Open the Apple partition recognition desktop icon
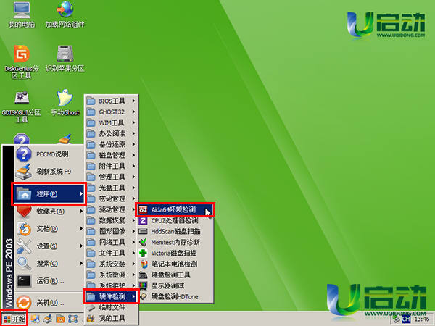 (65, 59)
